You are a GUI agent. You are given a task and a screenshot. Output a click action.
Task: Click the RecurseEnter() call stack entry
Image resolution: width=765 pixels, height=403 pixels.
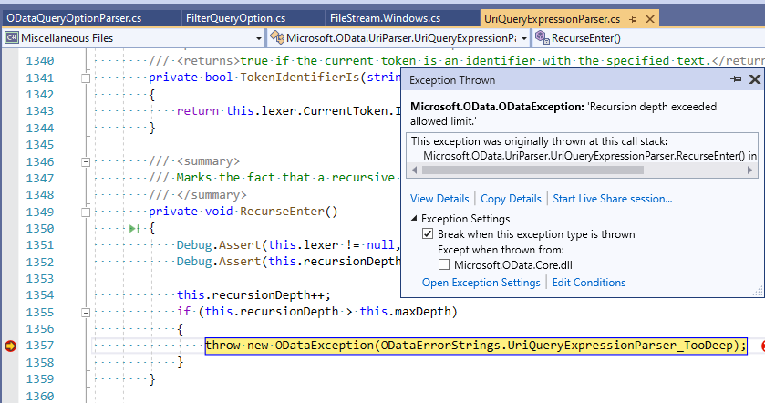point(589,156)
